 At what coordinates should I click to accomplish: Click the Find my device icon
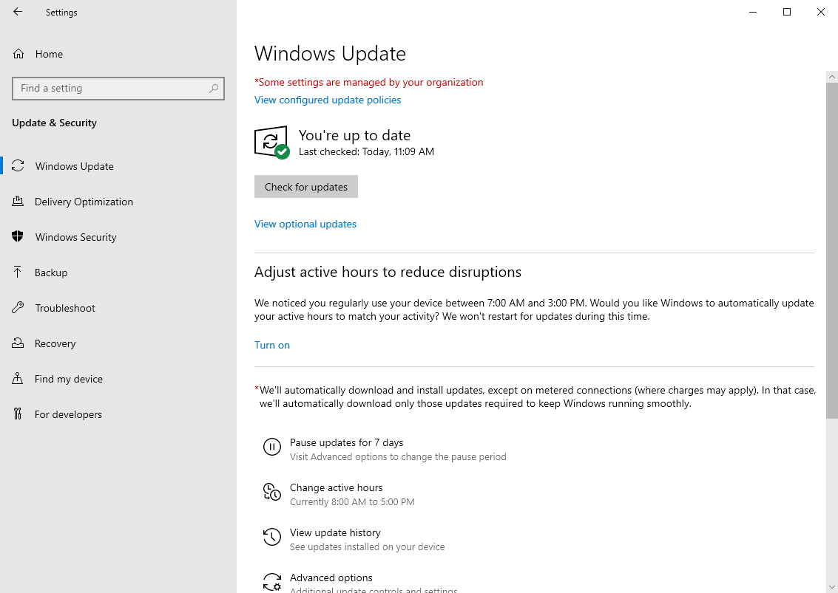[18, 378]
